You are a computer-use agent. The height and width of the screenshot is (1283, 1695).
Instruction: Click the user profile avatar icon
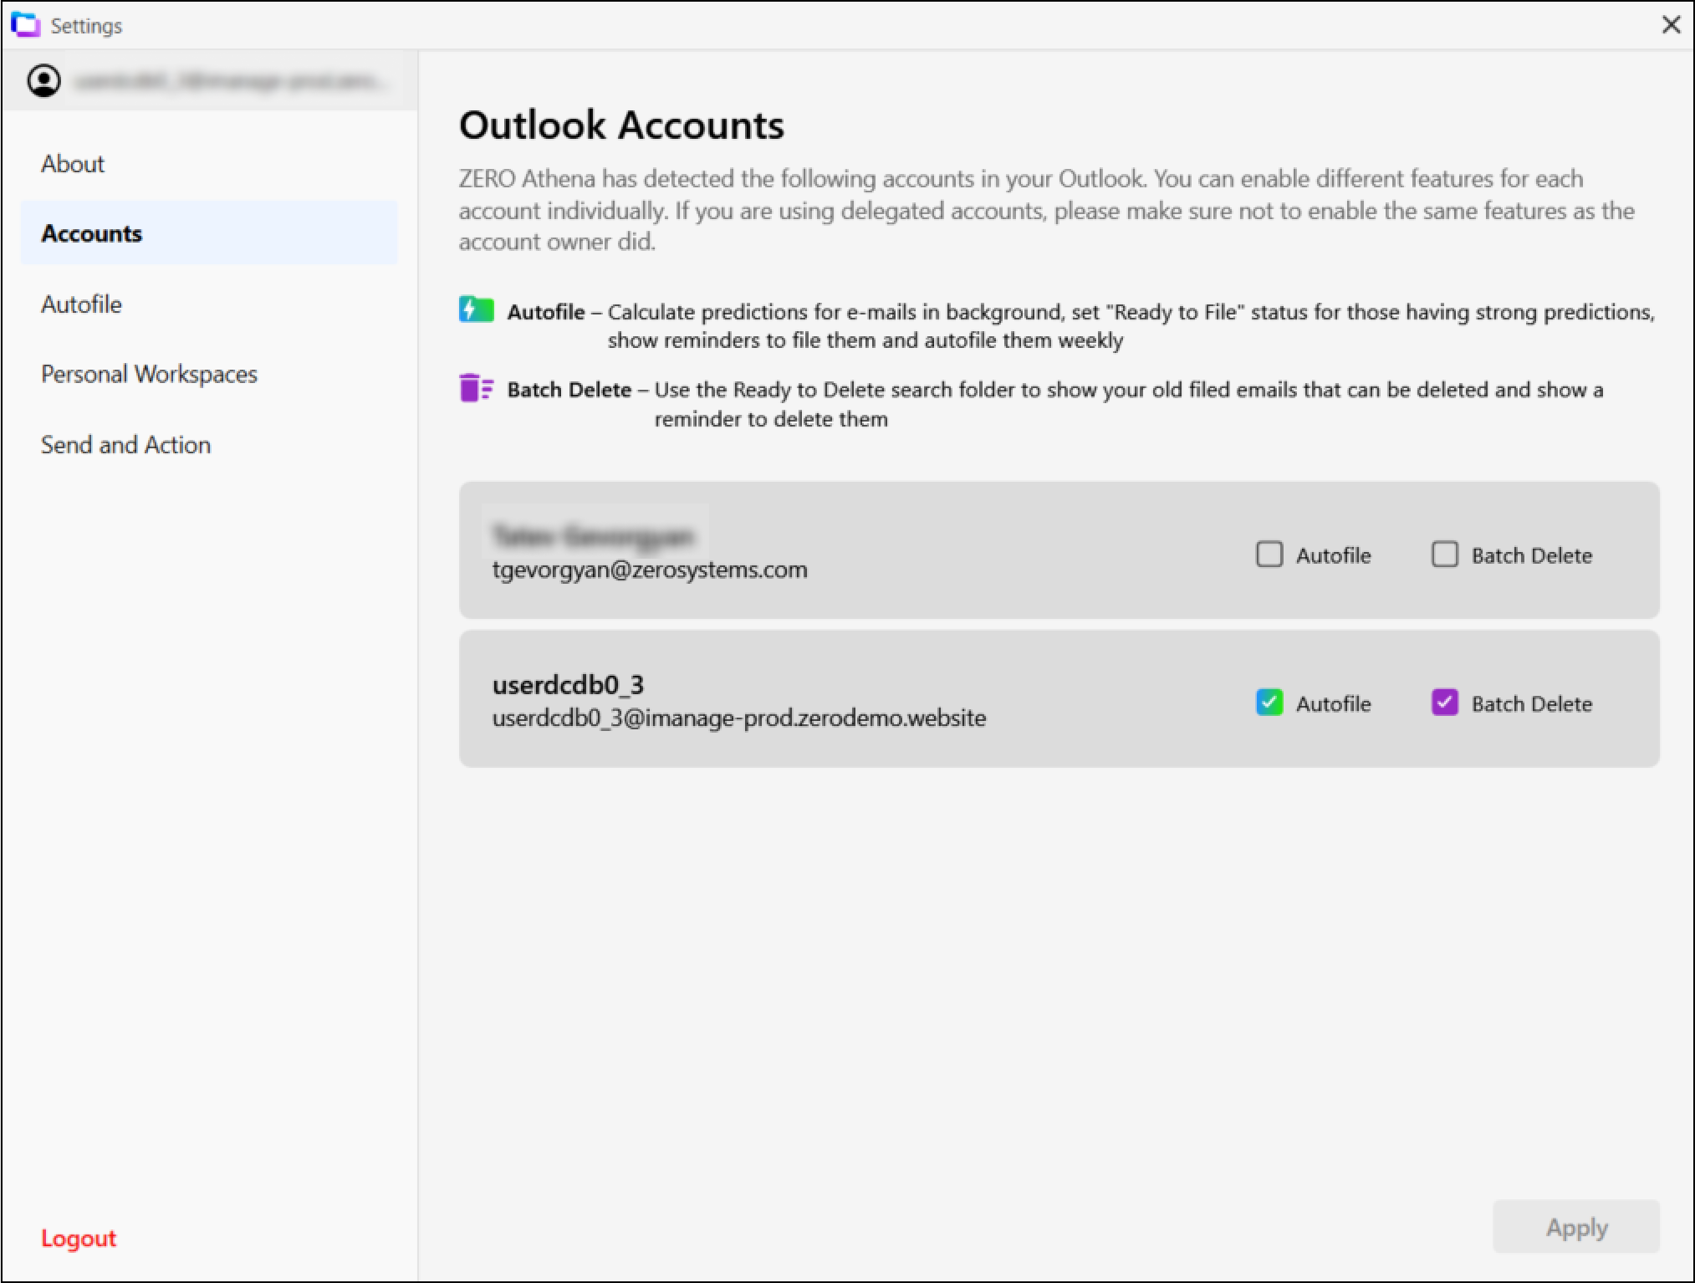click(x=43, y=81)
